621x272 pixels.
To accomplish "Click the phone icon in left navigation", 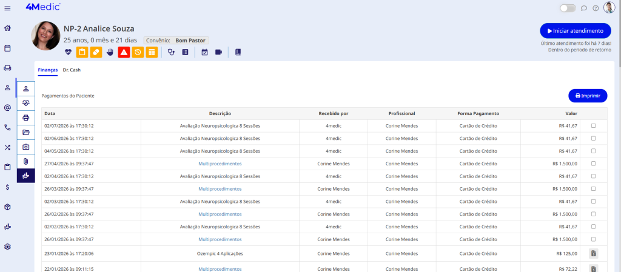I will 7,127.
